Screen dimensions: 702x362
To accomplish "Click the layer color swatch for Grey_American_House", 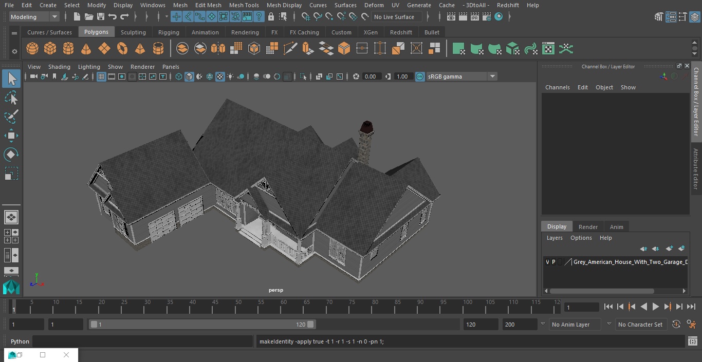I will tap(568, 262).
